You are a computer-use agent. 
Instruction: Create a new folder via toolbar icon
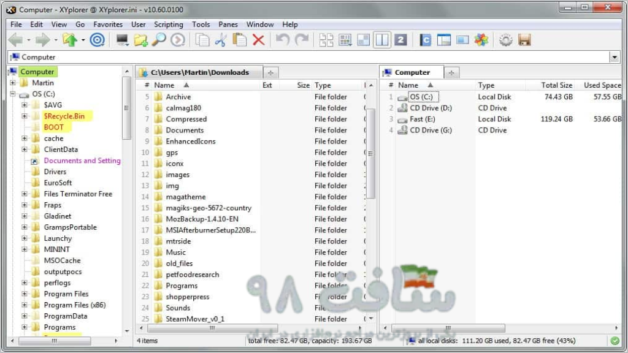point(140,40)
